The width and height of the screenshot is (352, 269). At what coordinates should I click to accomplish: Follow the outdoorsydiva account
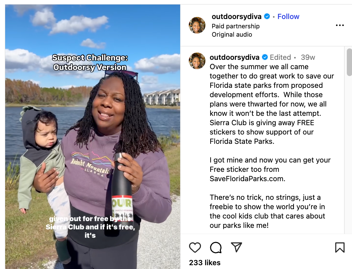point(288,16)
